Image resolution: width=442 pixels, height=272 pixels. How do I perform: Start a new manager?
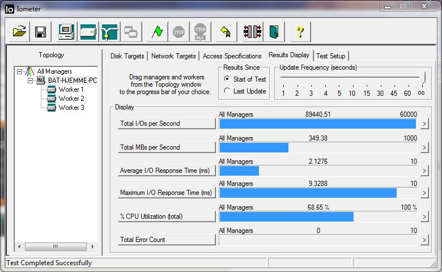[66, 32]
